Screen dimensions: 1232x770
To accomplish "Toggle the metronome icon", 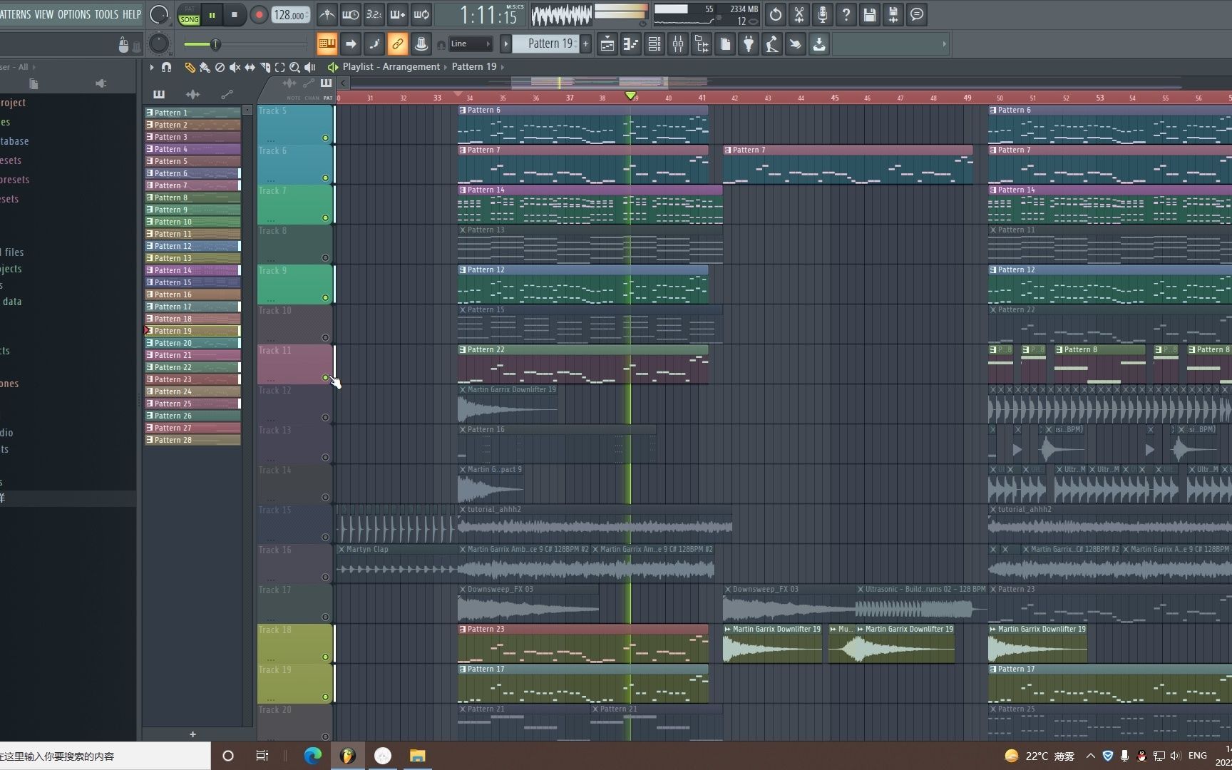I will 327,14.
